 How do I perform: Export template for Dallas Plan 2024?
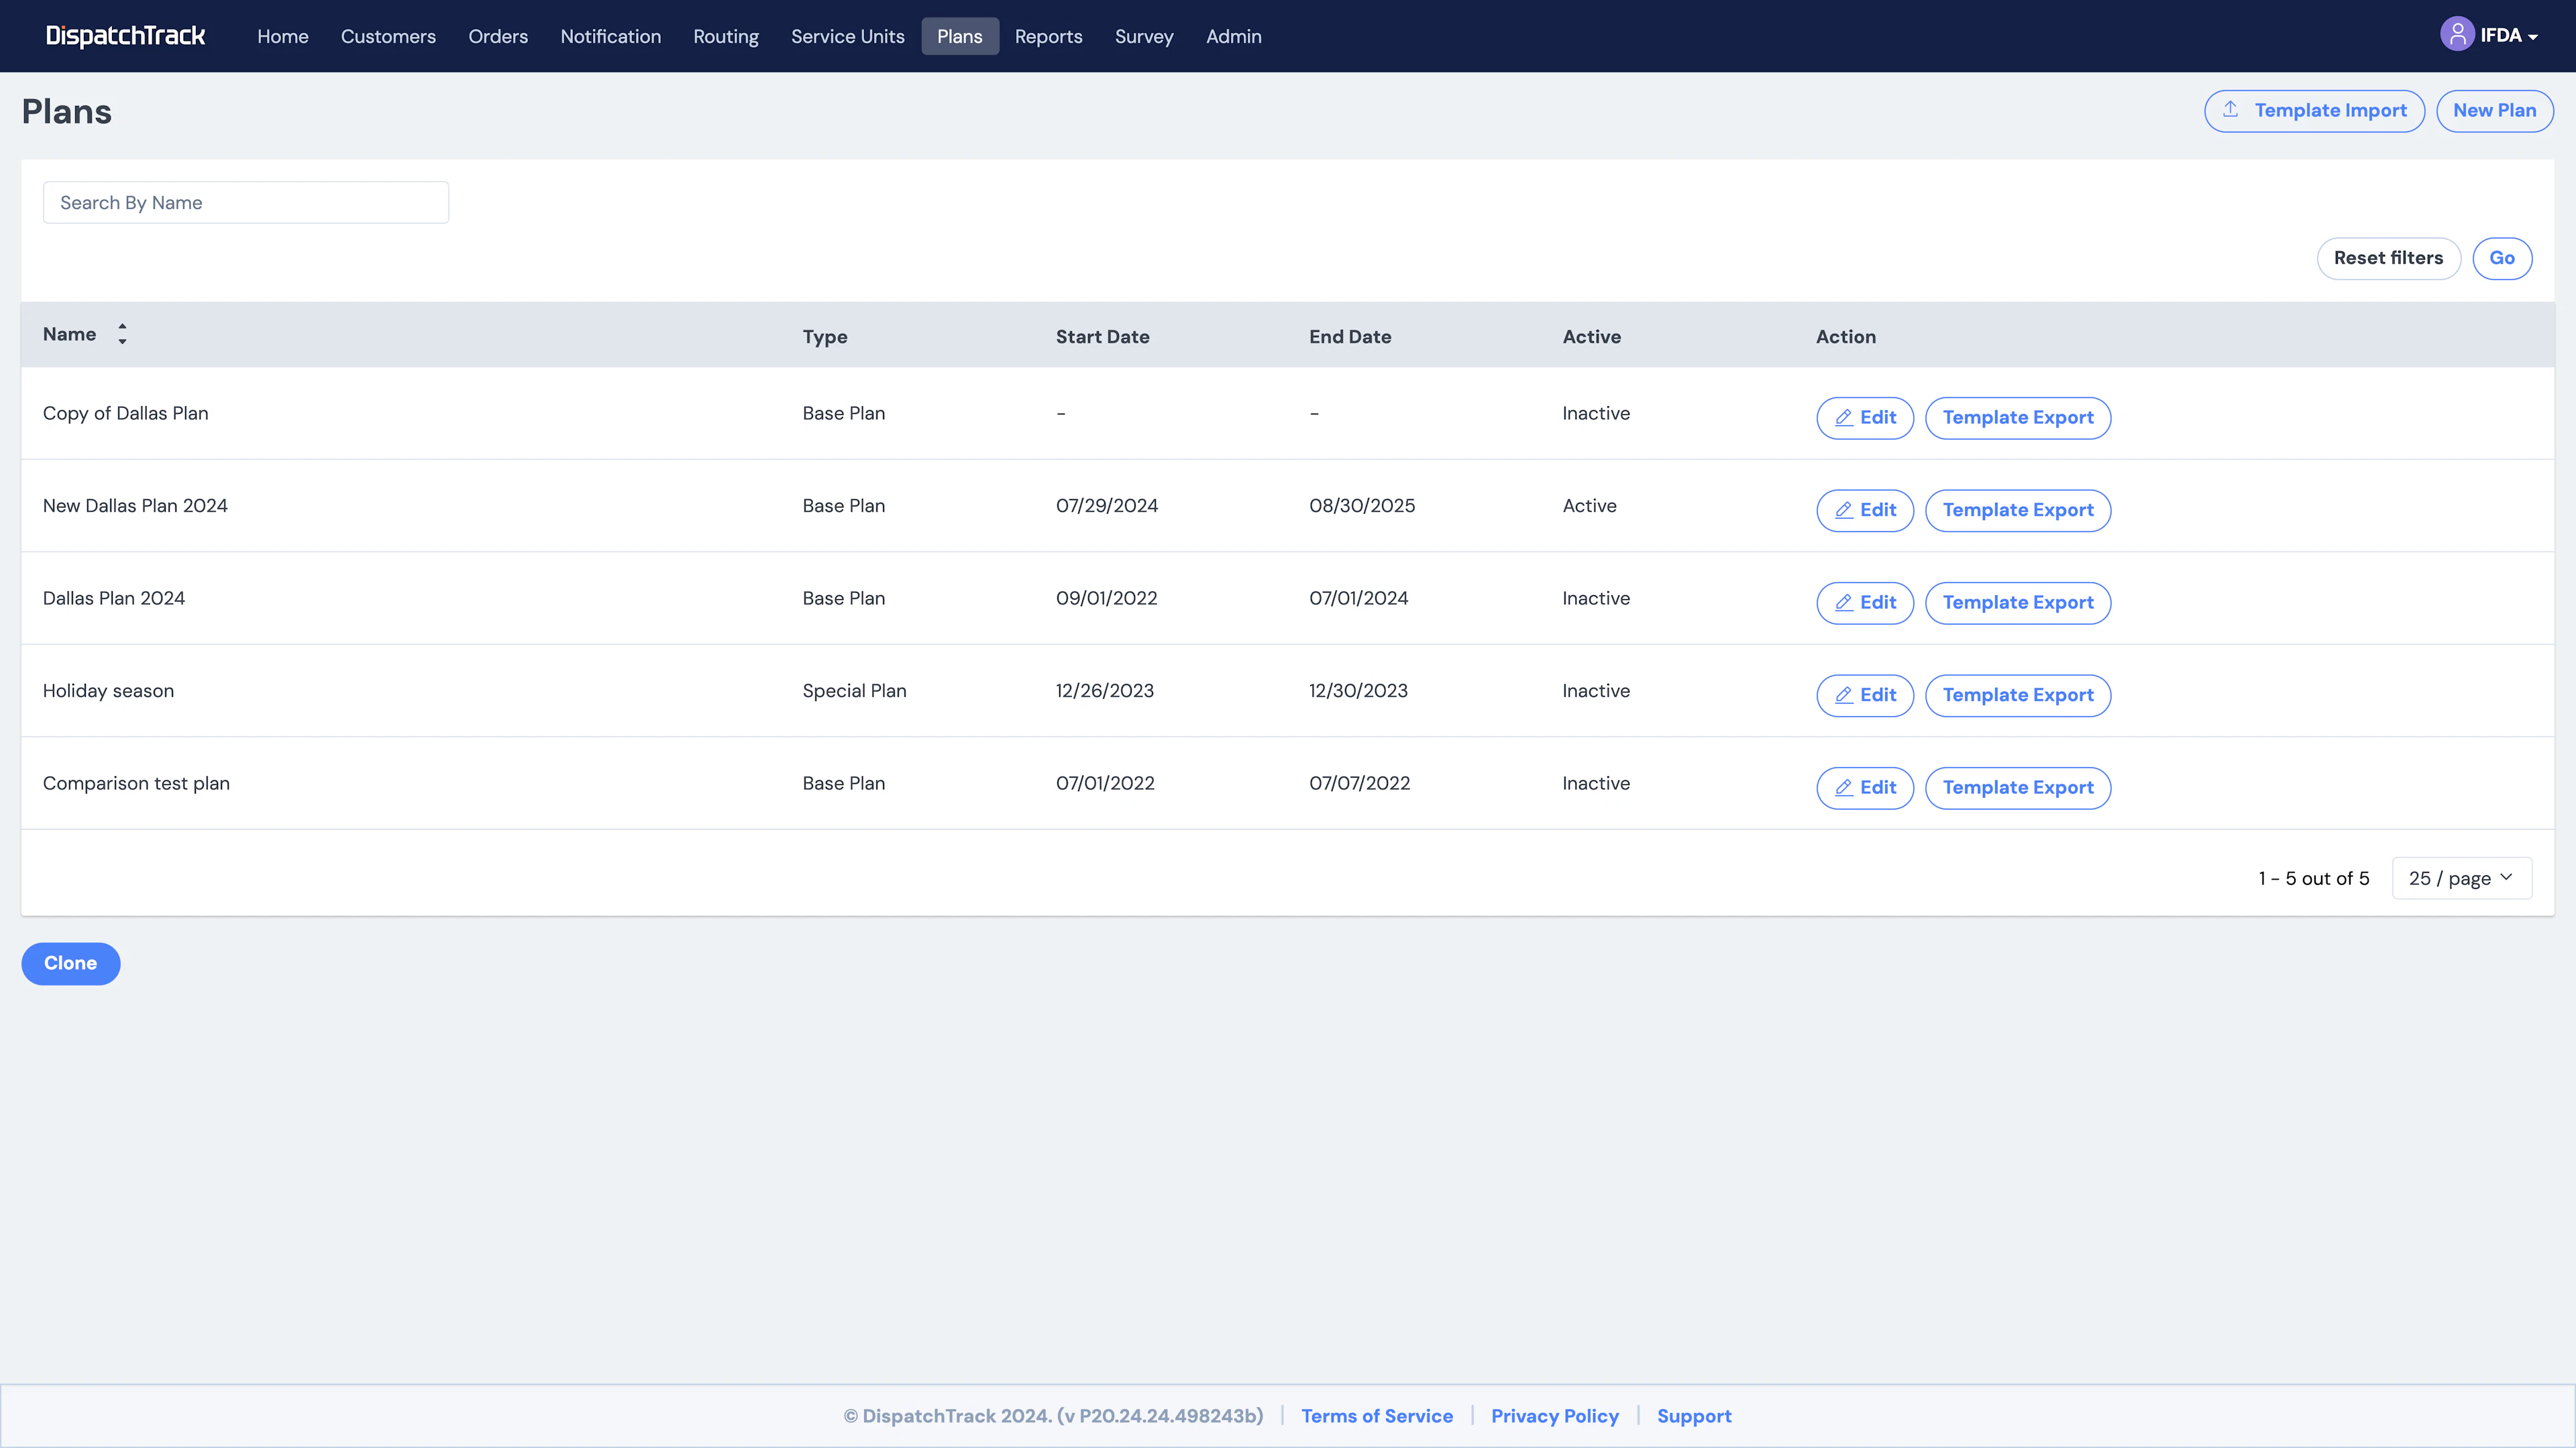[2018, 603]
